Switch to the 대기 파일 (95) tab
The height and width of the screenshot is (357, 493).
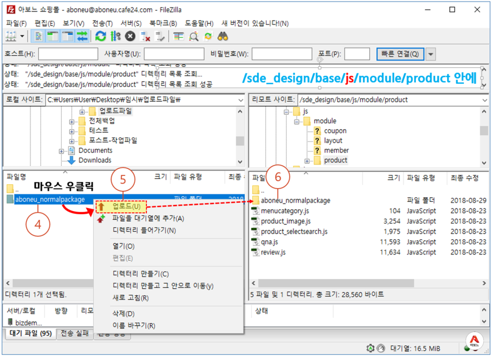(31, 334)
